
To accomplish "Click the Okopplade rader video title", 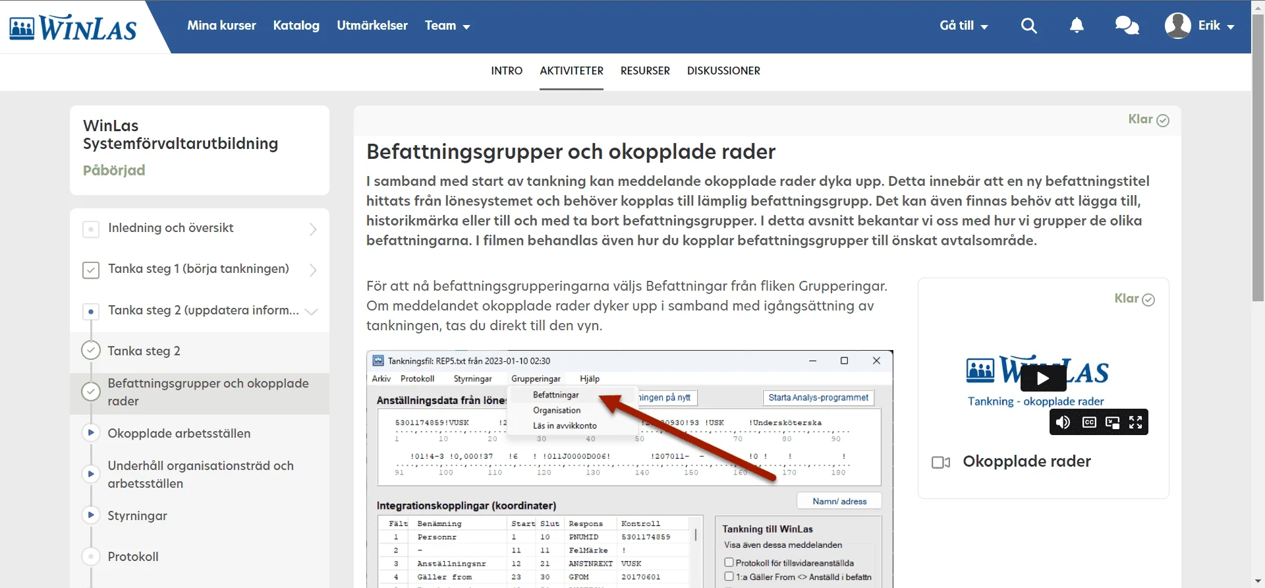I will [x=1026, y=461].
